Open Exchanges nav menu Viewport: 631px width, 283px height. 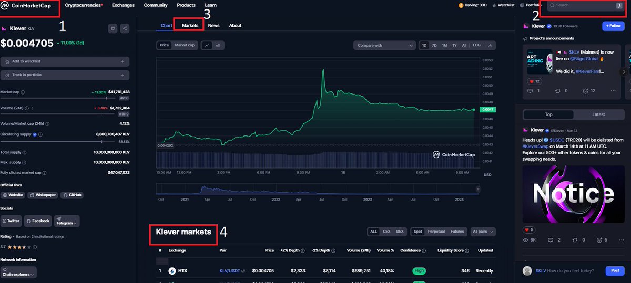pos(124,5)
